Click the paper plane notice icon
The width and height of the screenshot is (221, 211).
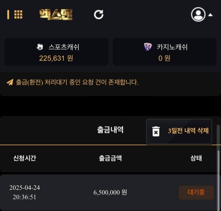10,82
